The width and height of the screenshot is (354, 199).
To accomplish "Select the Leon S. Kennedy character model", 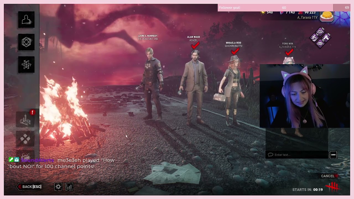I will pos(152,83).
